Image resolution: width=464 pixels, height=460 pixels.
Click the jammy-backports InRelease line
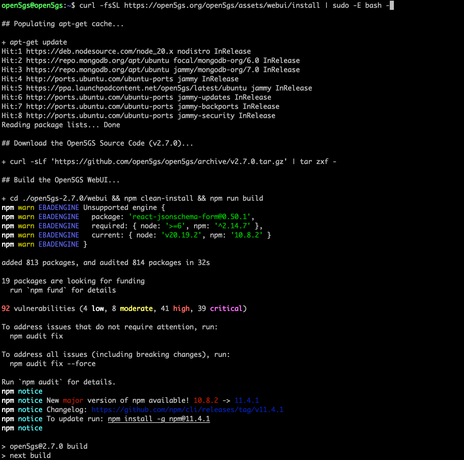click(141, 106)
